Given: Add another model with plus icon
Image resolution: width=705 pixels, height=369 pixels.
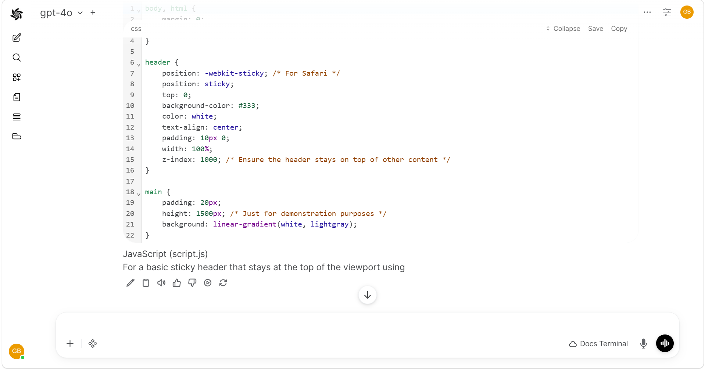Looking at the screenshot, I should [x=93, y=12].
